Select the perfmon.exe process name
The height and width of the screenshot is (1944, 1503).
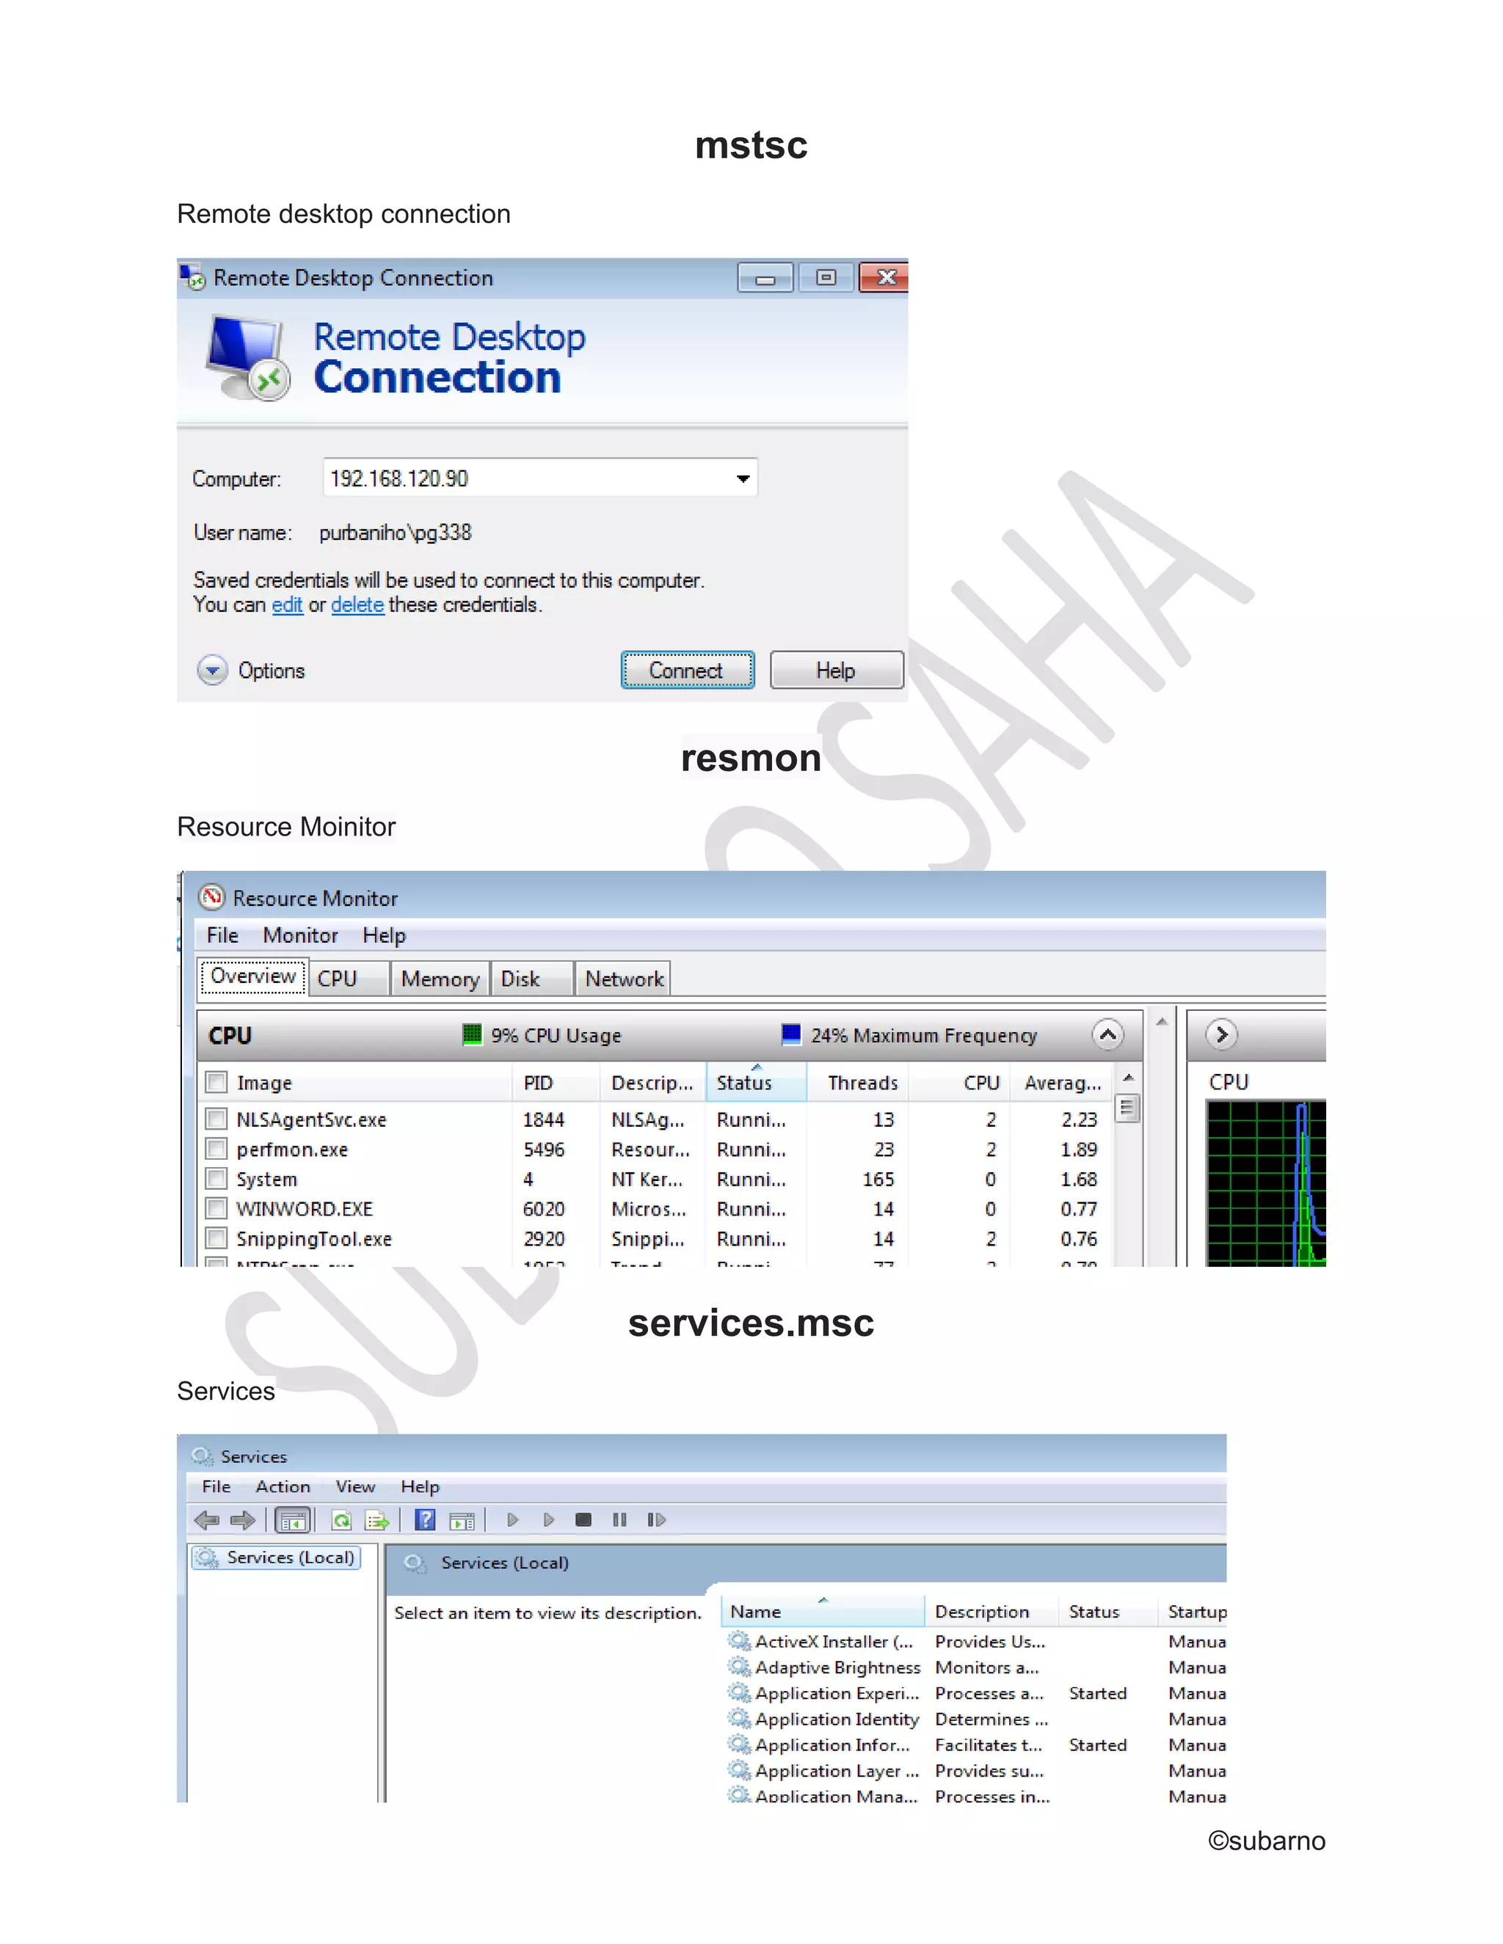(x=292, y=1149)
